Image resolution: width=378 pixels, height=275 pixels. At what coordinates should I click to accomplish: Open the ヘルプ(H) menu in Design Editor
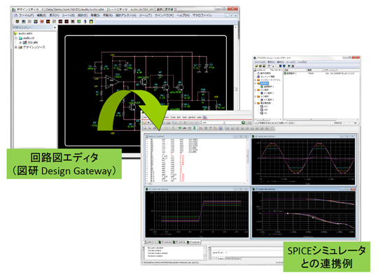183,15
